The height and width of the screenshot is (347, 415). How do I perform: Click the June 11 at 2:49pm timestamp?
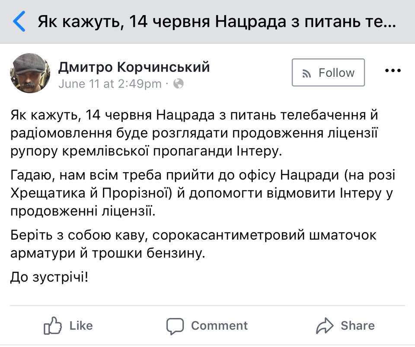click(110, 83)
